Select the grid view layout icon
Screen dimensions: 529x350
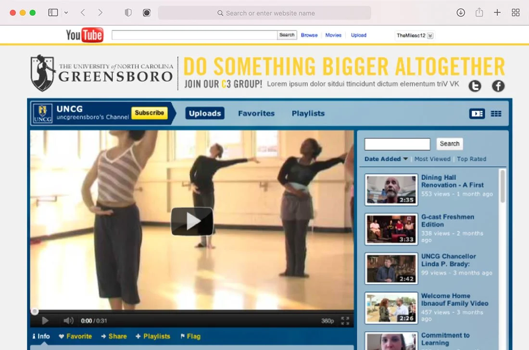click(x=496, y=113)
